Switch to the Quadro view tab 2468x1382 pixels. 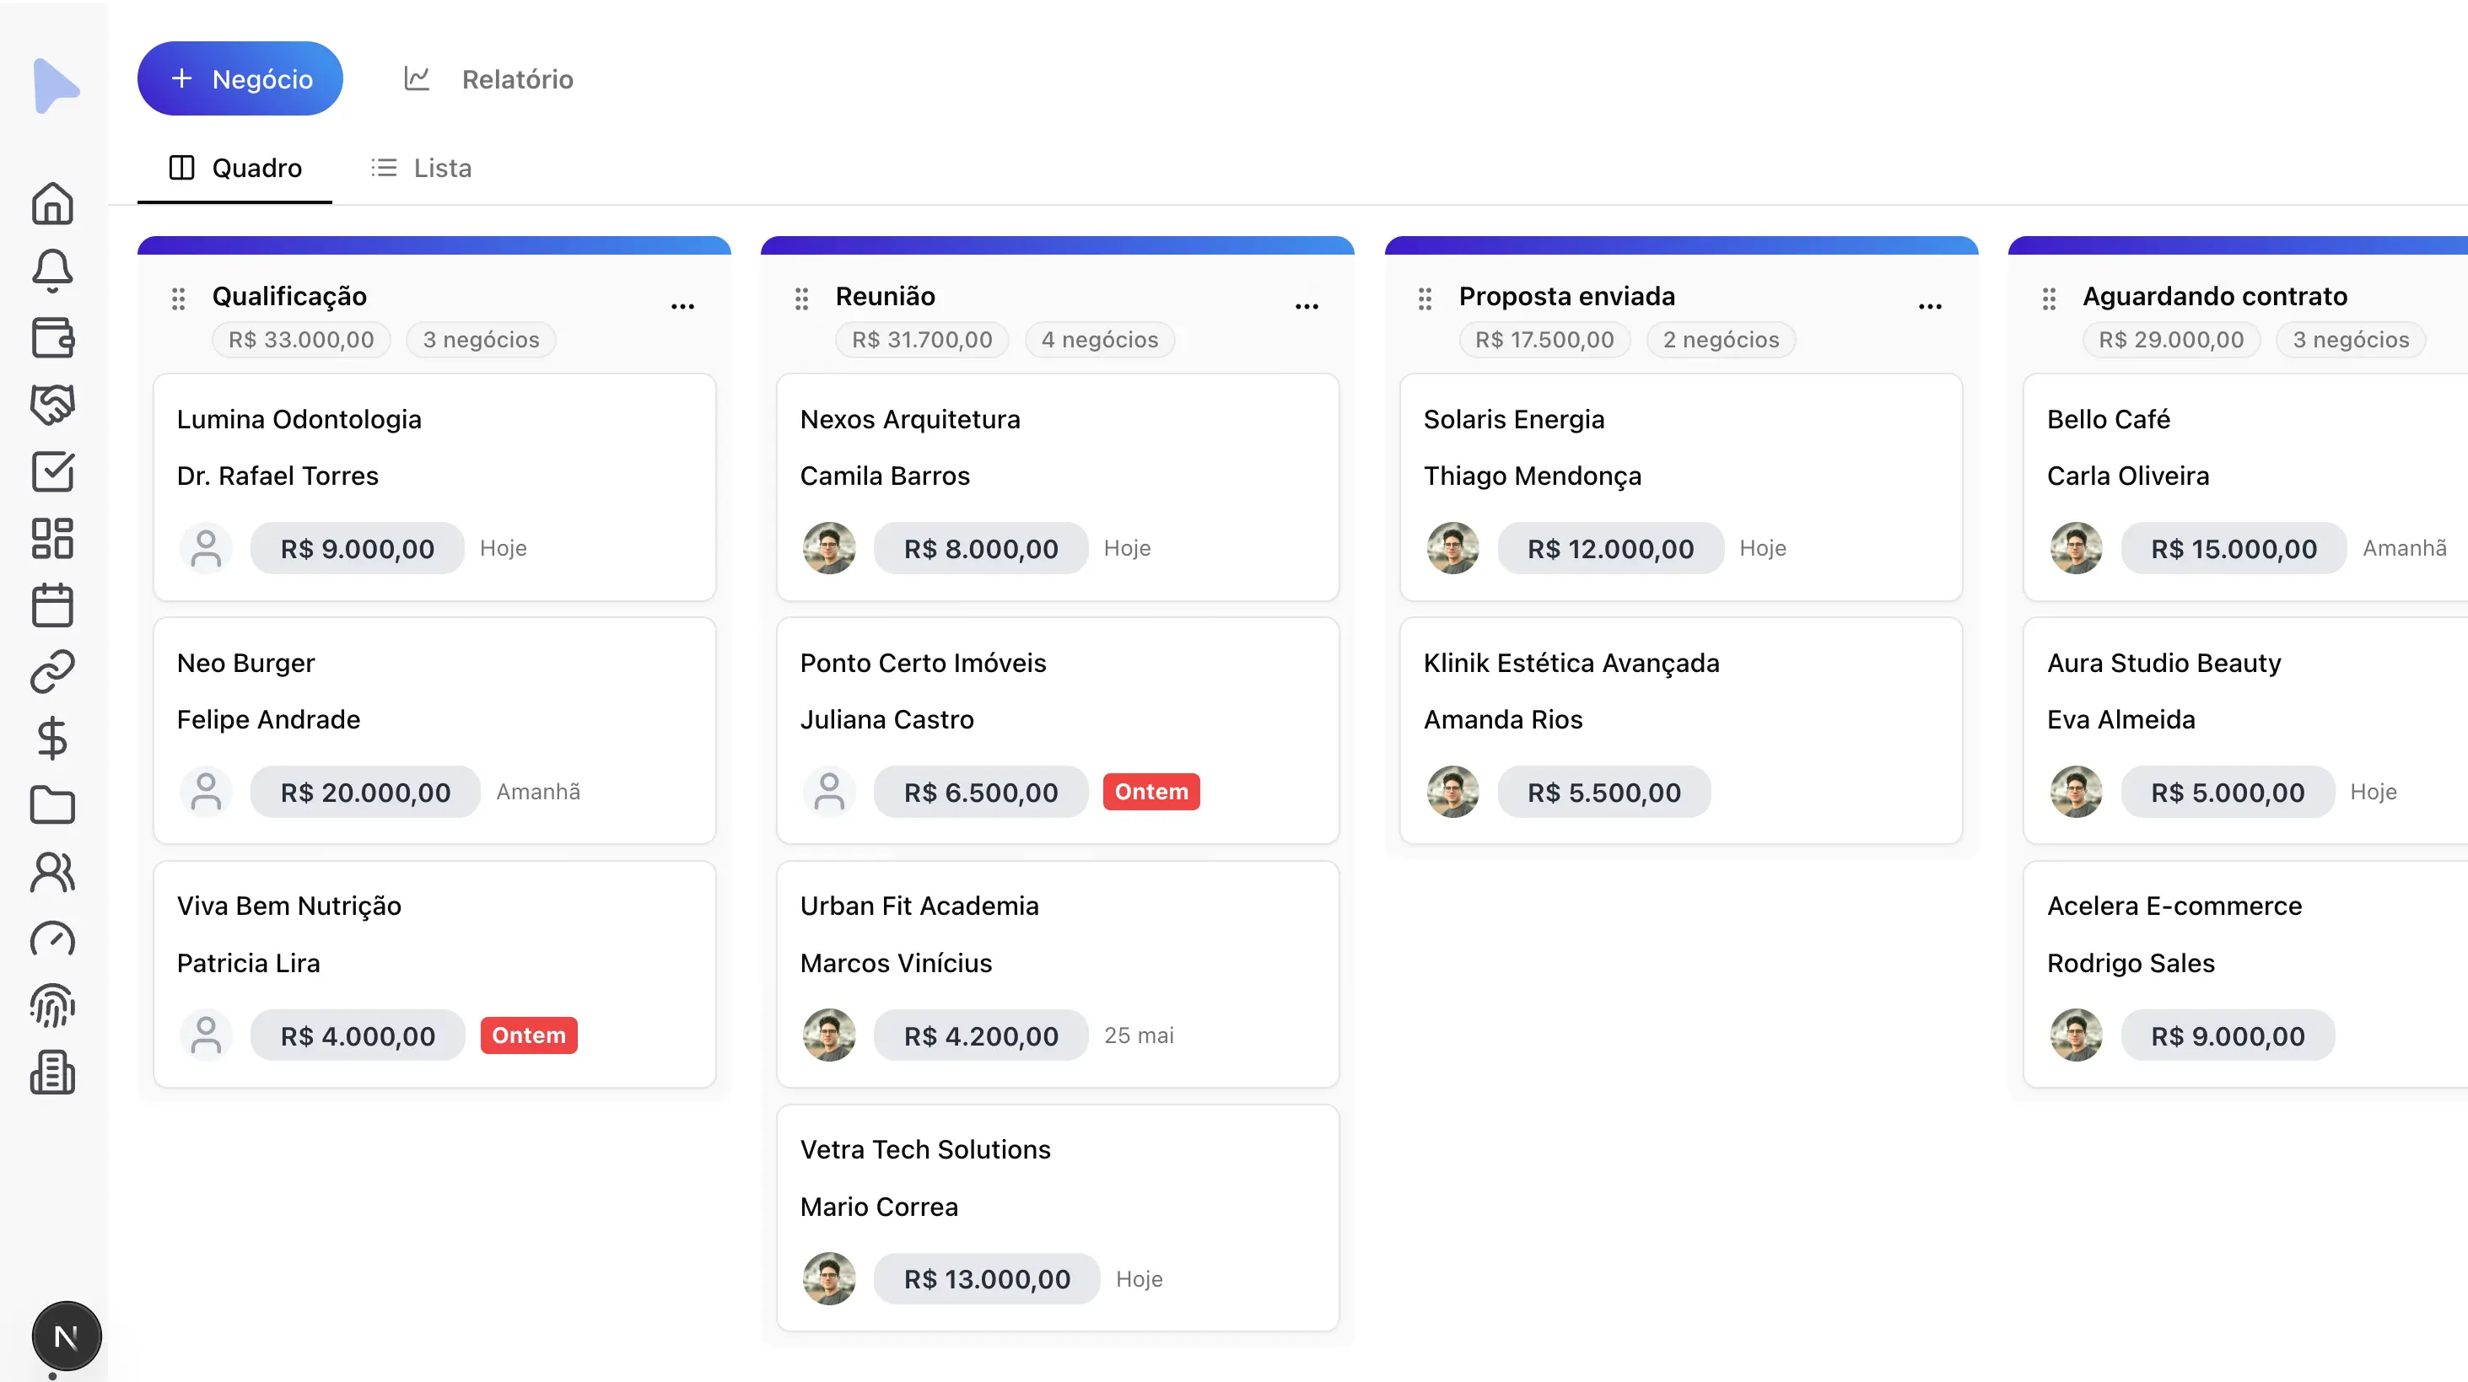[234, 169]
